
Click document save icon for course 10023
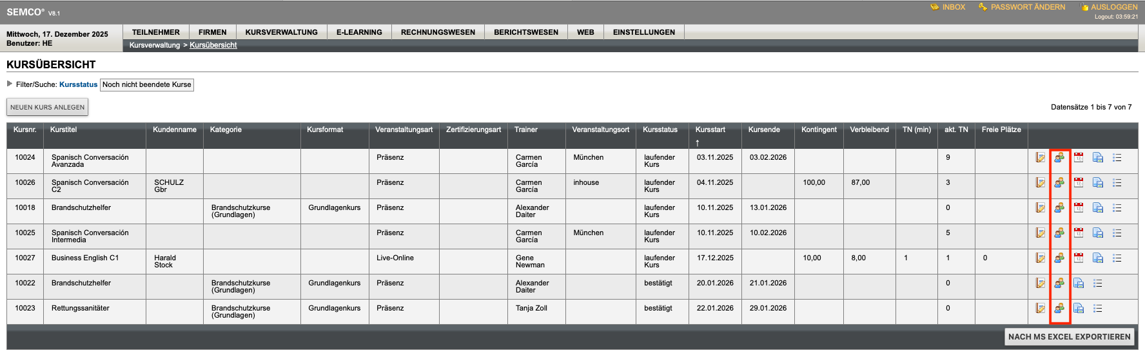click(x=1079, y=309)
